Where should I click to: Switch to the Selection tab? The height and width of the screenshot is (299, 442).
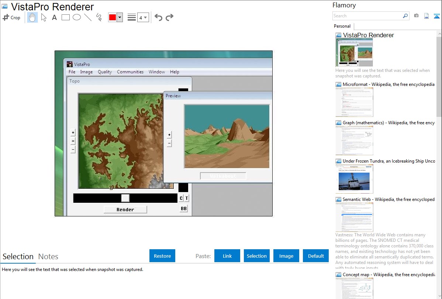[18, 257]
